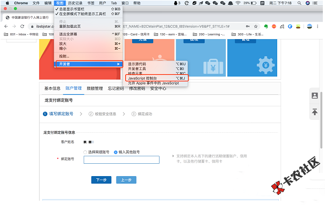
Task: Switch to the 账户管理 tab
Action: tap(74, 88)
